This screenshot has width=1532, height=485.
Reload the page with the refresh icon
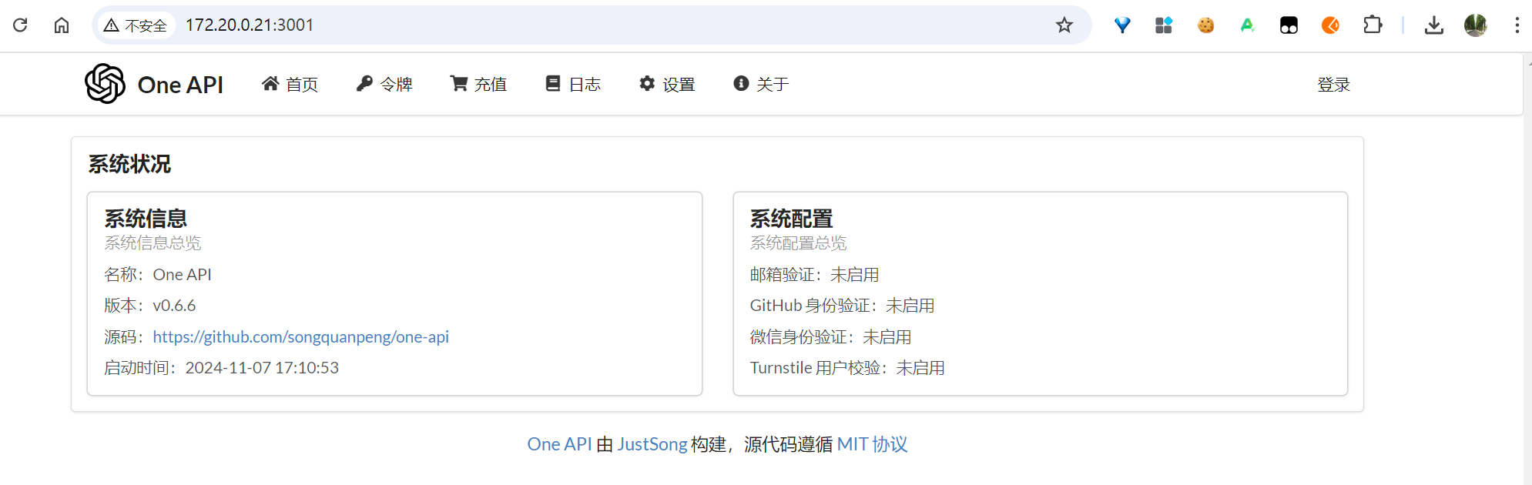pos(20,25)
